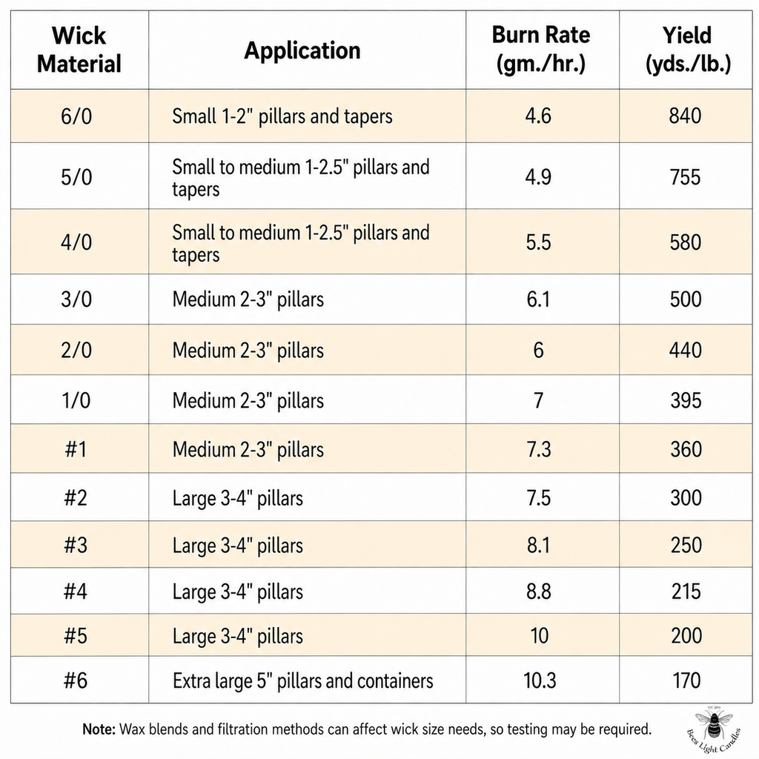The width and height of the screenshot is (759, 759).
Task: Click the Yield (yds./lb.) header
Action: tap(688, 50)
